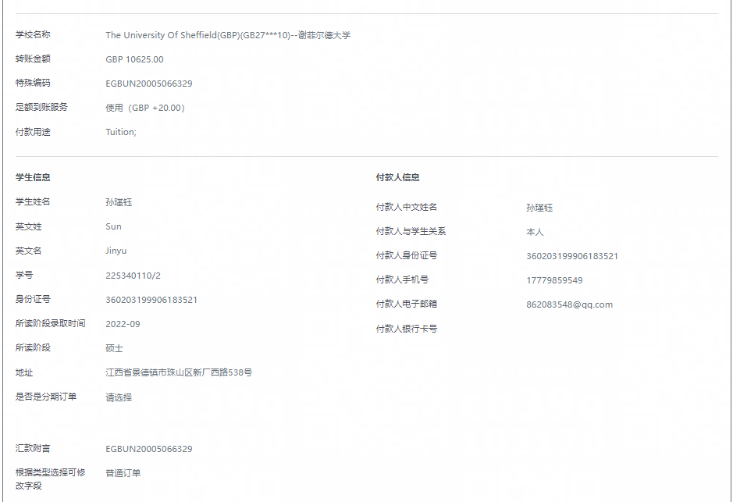Viewport: 733px width, 502px height.
Task: Click the order type value 普通订单
Action: (123, 473)
